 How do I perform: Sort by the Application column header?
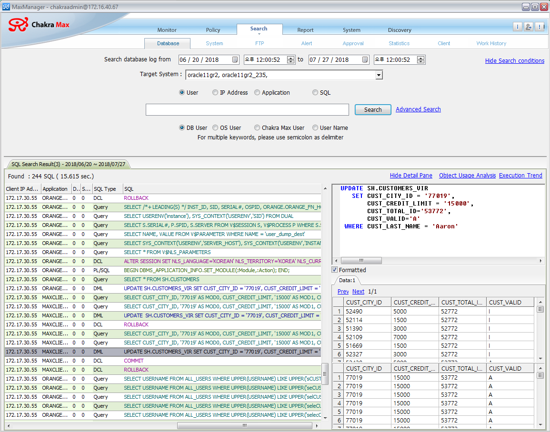tap(56, 189)
